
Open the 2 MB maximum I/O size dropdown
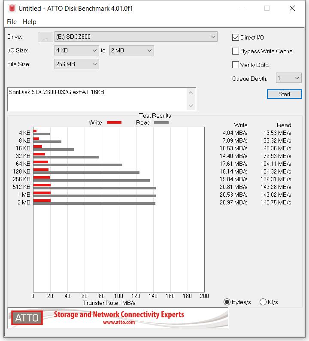(132, 50)
